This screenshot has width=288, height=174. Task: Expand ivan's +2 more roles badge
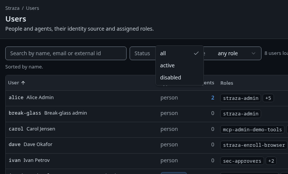coord(271,161)
